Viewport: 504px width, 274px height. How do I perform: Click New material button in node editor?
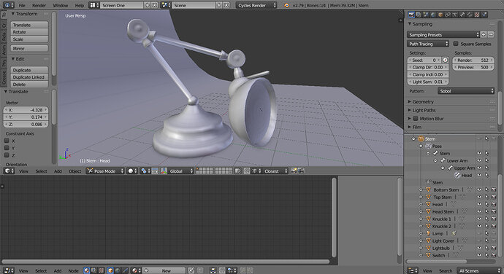coord(164,270)
